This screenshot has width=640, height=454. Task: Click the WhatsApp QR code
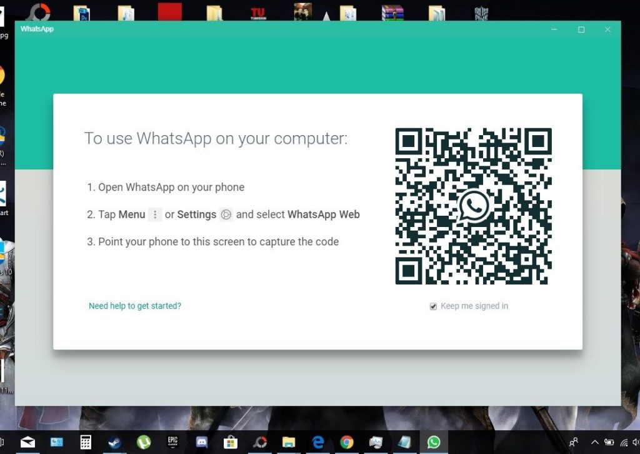pyautogui.click(x=474, y=206)
